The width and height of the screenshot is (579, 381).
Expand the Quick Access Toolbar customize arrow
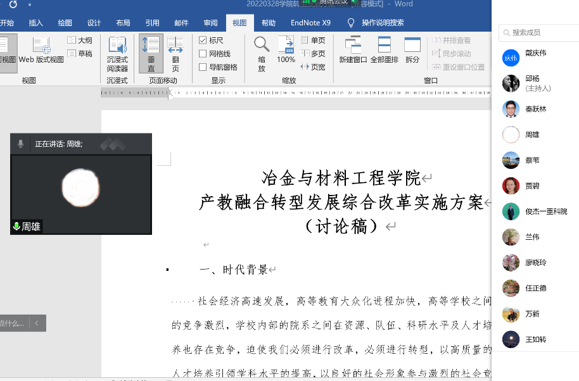[29, 5]
